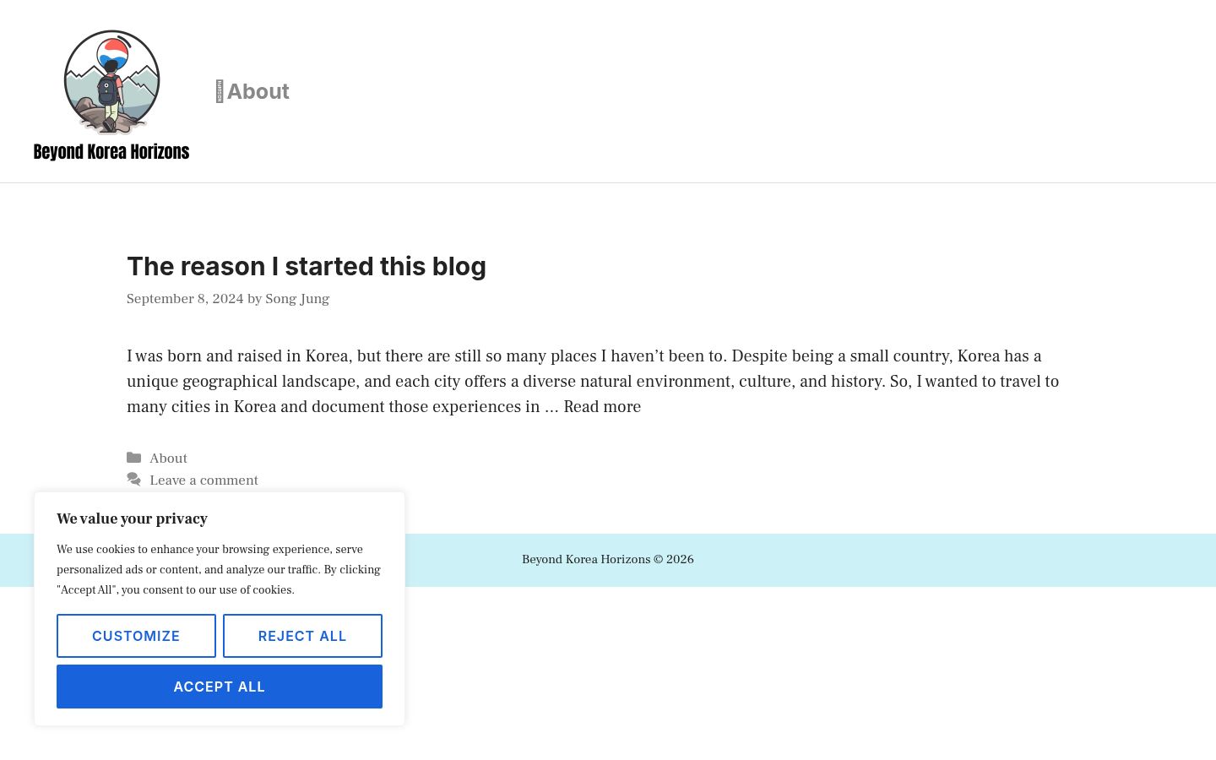Follow the Read more link
Viewport: 1216px width, 760px height.
[602, 407]
